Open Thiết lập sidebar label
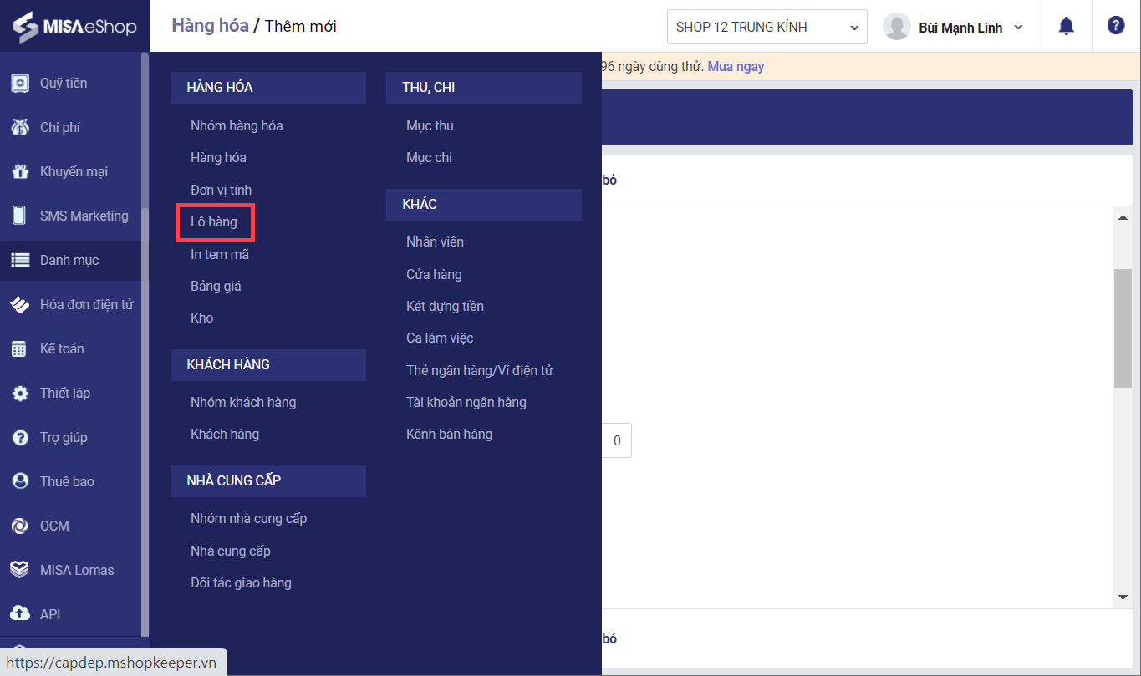Viewport: 1141px width, 676px height. (x=65, y=393)
